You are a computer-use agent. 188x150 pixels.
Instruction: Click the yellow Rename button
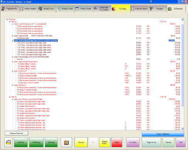81,142
